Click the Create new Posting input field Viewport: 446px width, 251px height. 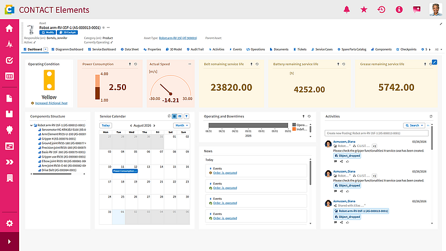(376, 133)
